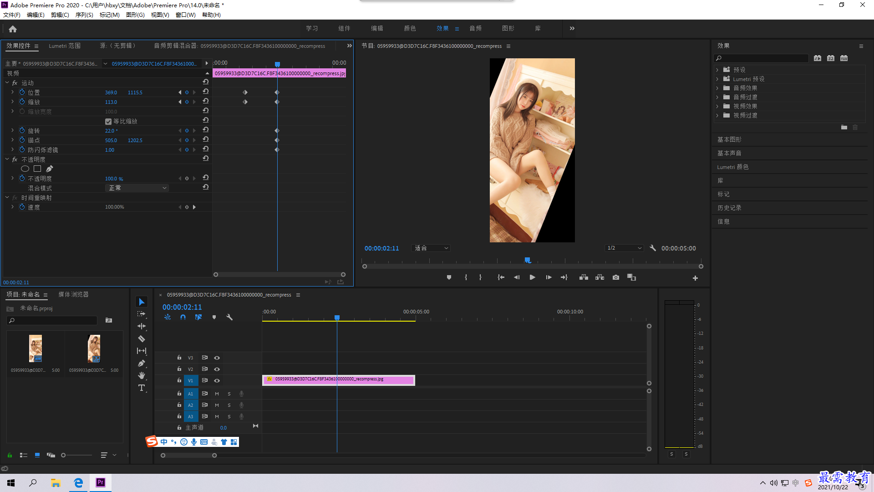Open the 文件(F) menu
The image size is (874, 492).
12,15
